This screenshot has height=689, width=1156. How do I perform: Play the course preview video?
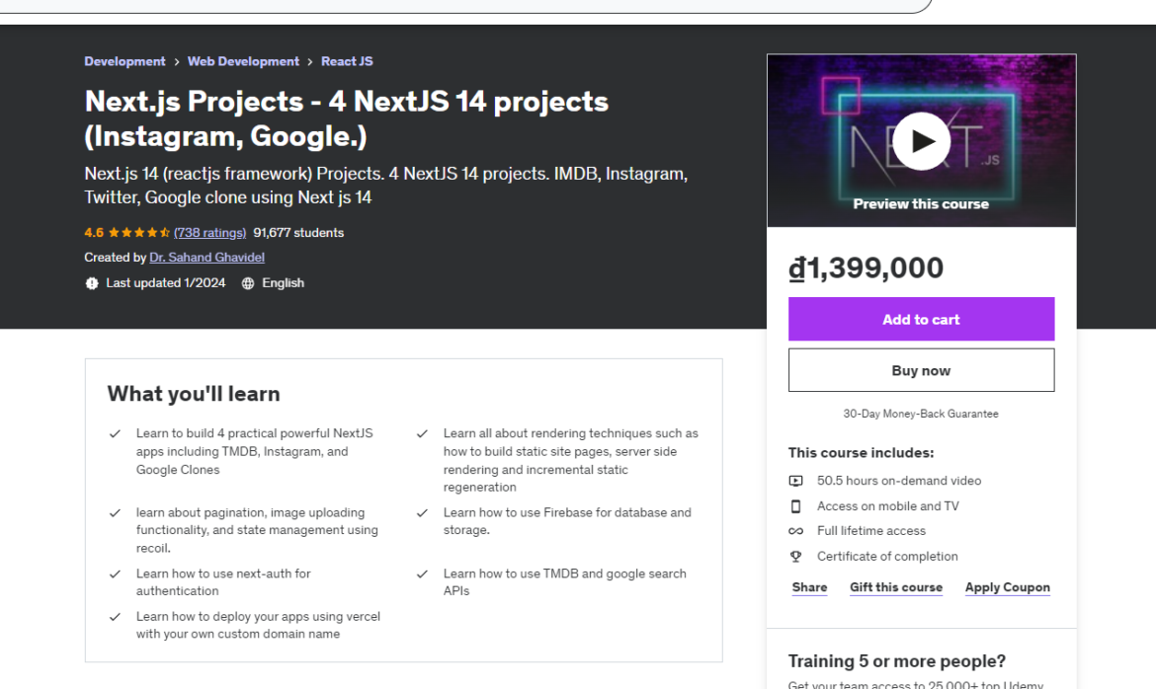pos(921,140)
